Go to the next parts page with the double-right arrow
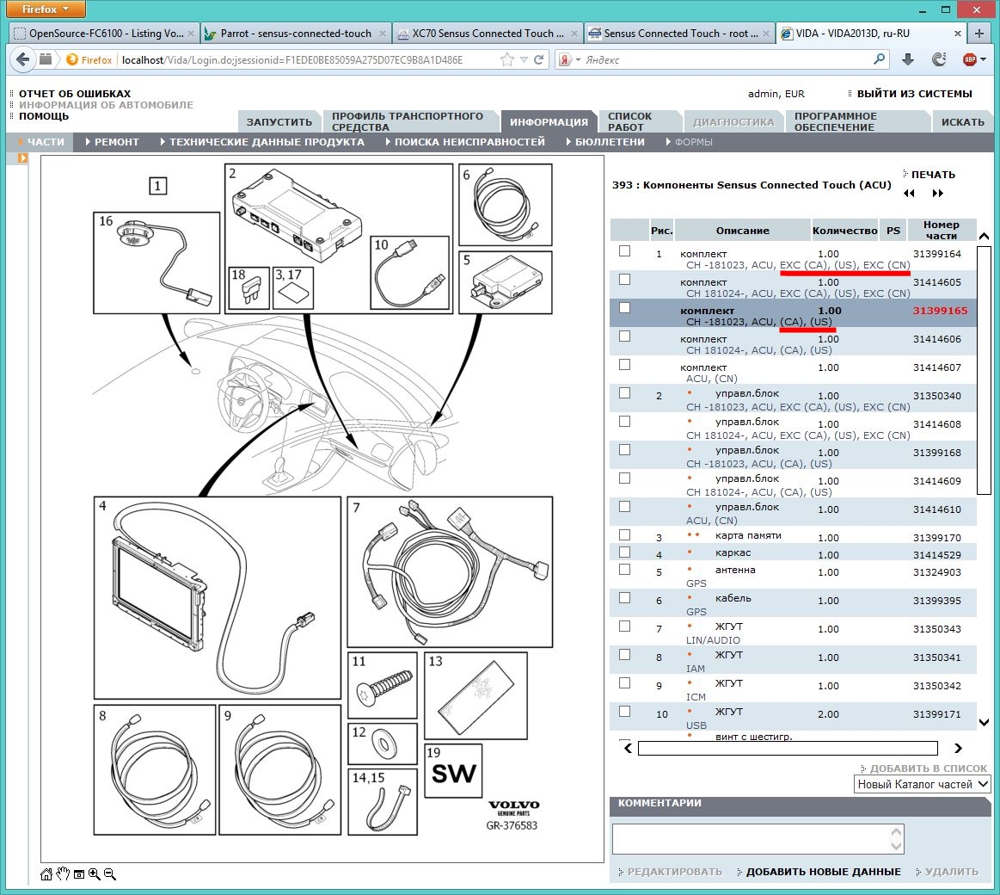This screenshot has height=895, width=1000. pos(937,193)
